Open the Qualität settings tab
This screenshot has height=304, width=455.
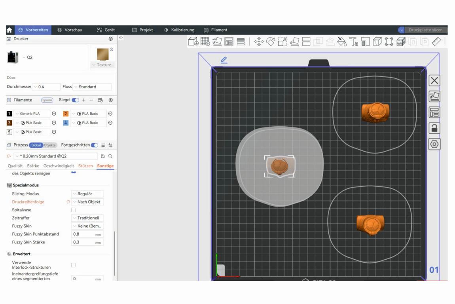pos(15,166)
